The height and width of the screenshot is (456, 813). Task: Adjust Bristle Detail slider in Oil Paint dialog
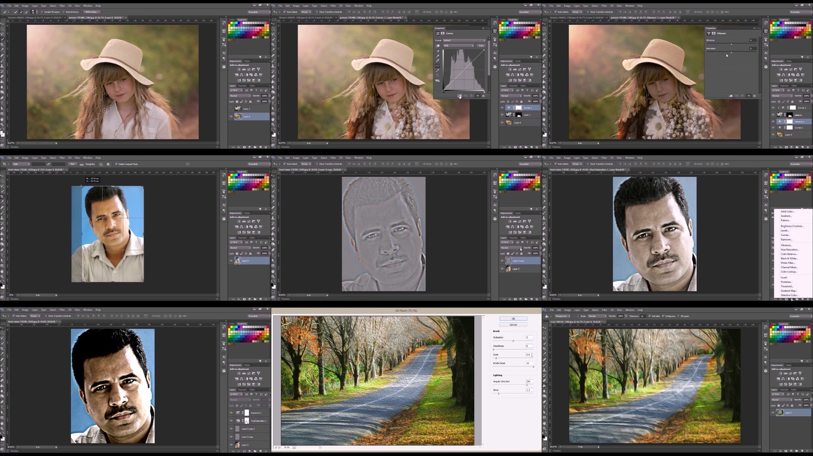coord(533,367)
